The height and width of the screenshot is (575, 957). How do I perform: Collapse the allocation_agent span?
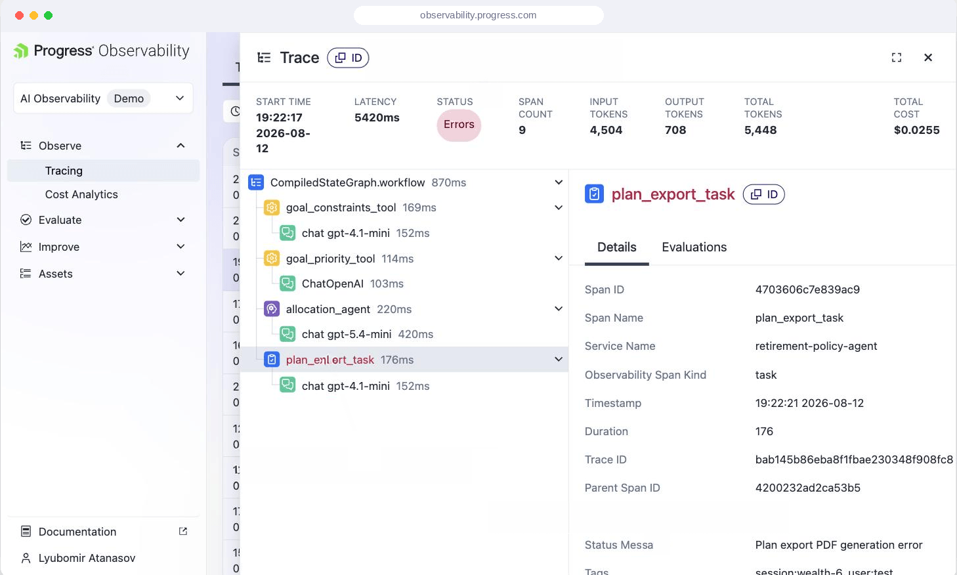point(559,309)
